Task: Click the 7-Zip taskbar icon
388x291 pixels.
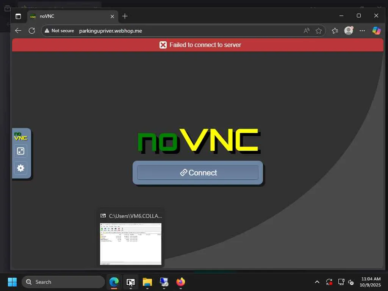Action: pyautogui.click(x=131, y=282)
